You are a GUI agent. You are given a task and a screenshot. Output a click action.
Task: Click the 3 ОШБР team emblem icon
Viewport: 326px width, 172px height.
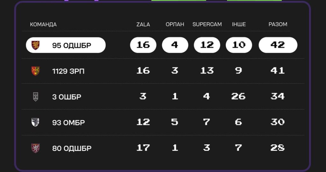pyautogui.click(x=35, y=96)
